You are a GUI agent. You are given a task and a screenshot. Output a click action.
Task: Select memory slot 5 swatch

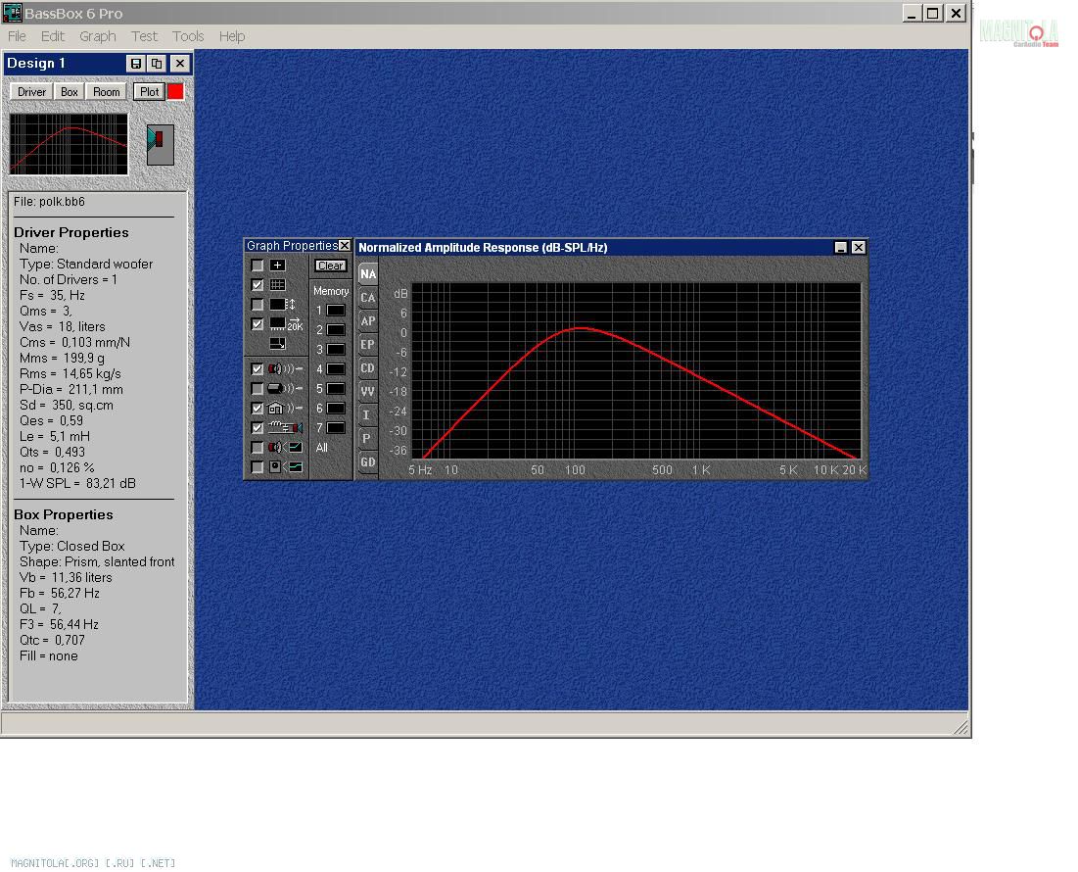coord(336,389)
